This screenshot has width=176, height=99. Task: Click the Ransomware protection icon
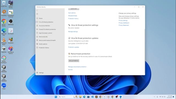[69, 54]
